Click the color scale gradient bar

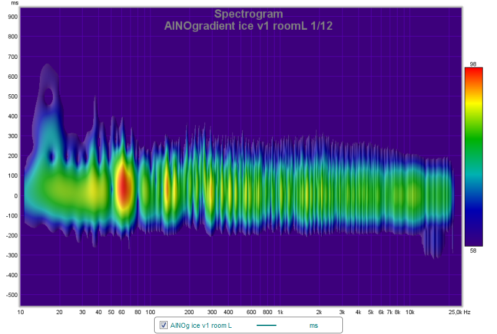(473, 157)
